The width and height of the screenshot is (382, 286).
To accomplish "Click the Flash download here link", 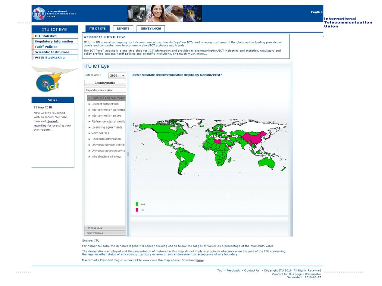I will pyautogui.click(x=200, y=260).
